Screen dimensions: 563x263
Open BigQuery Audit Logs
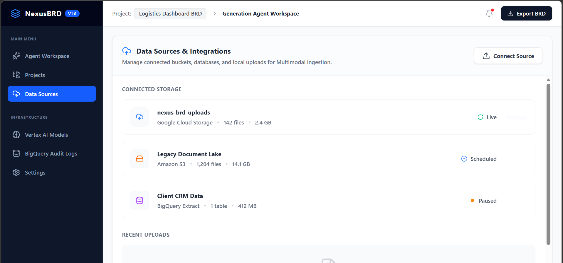(52, 153)
